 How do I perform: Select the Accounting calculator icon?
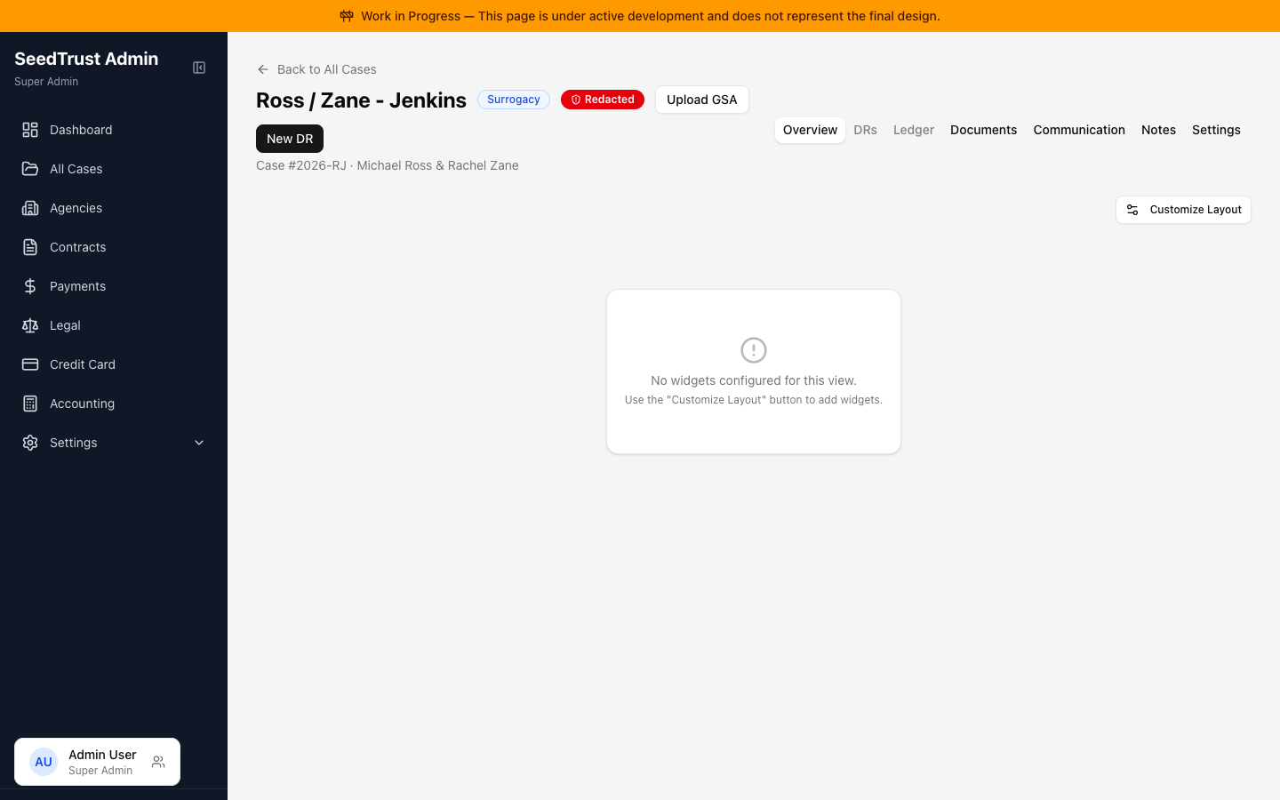click(30, 404)
